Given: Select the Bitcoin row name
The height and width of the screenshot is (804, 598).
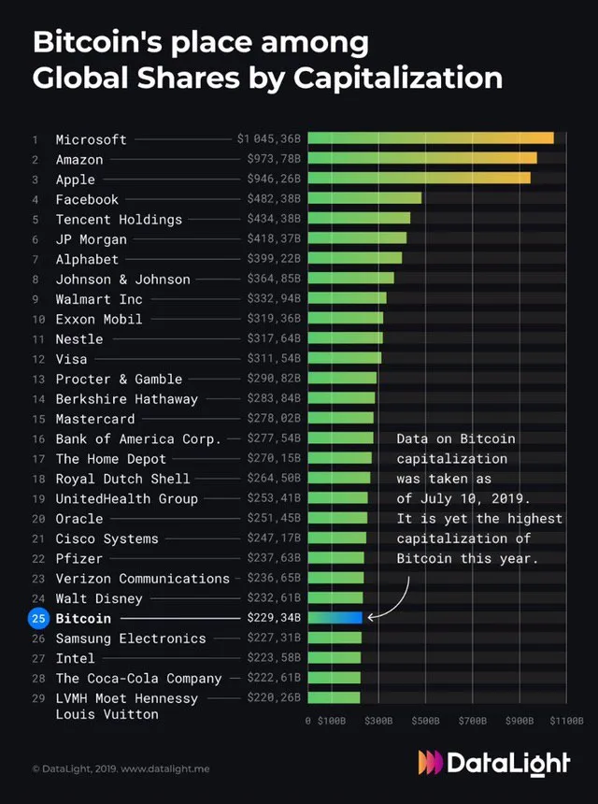Looking at the screenshot, I should 83,618.
